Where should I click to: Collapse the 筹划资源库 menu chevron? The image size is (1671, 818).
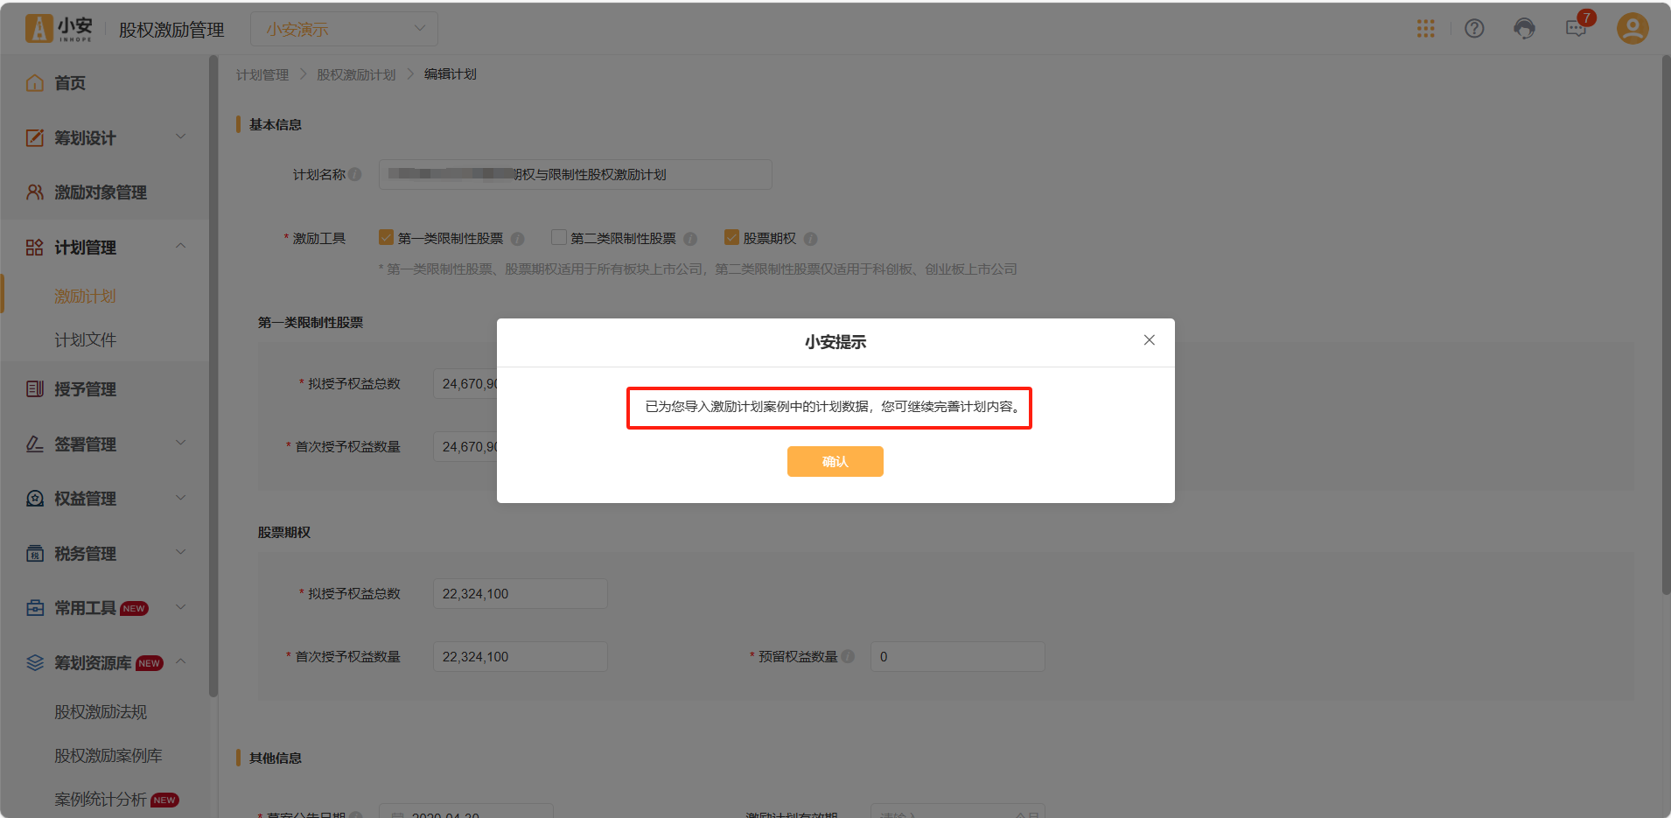[x=181, y=661]
